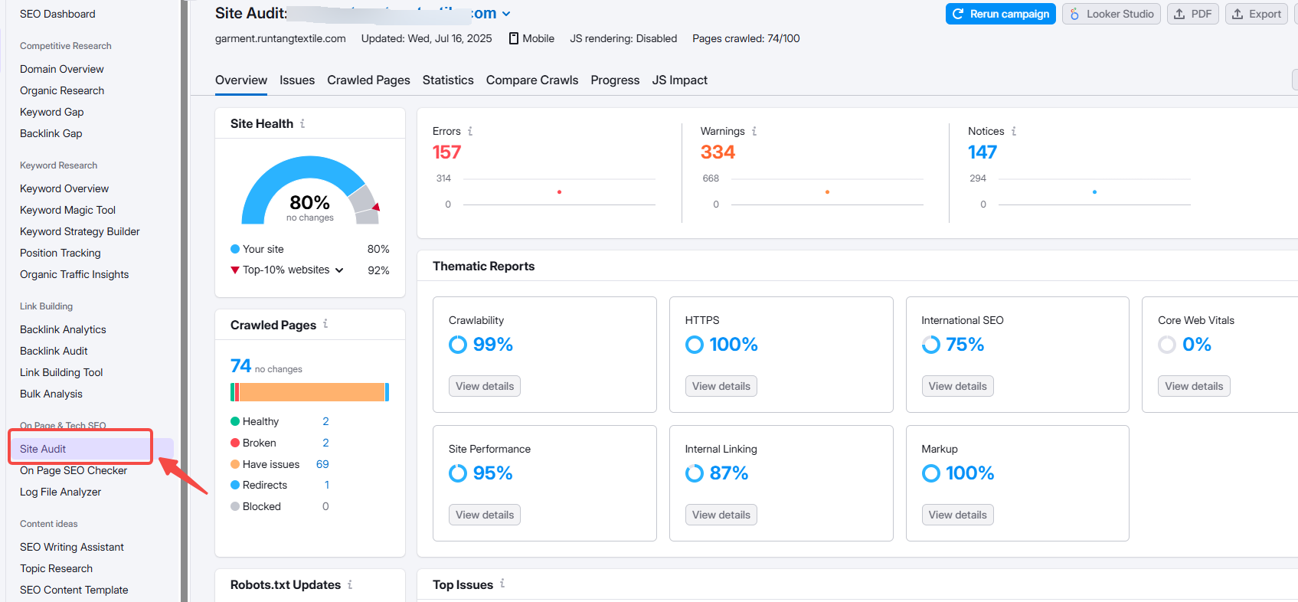
Task: Click the info icon next to Top Issues
Action: click(502, 584)
